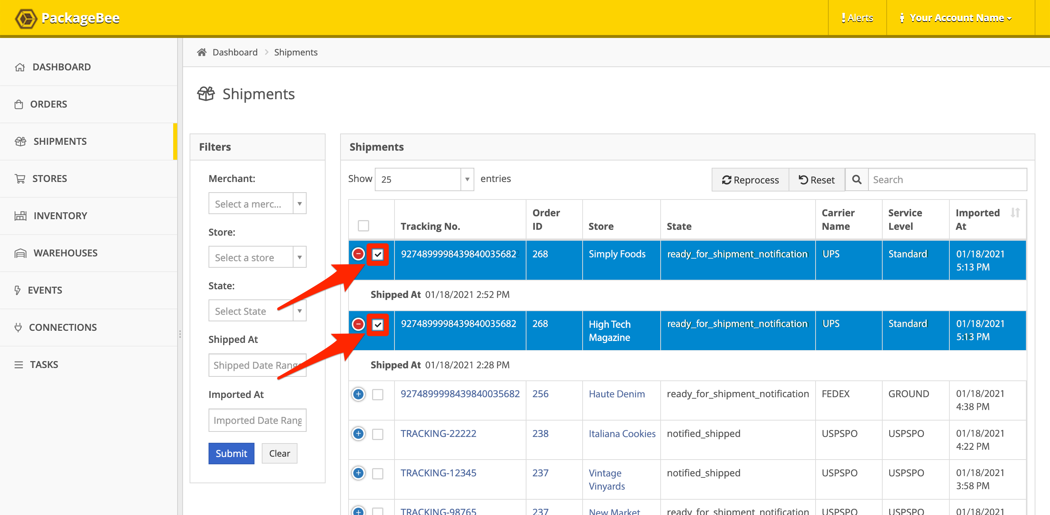The height and width of the screenshot is (515, 1050).
Task: Click the Shipments breadcrumb
Action: pyautogui.click(x=296, y=52)
